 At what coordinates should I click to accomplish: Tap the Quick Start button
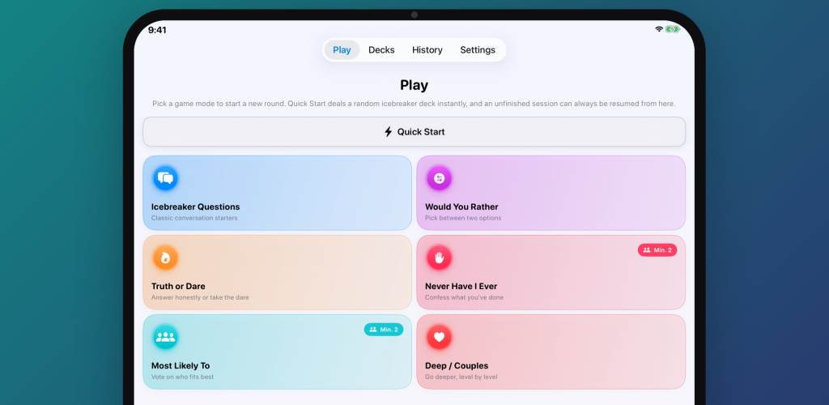(x=414, y=132)
